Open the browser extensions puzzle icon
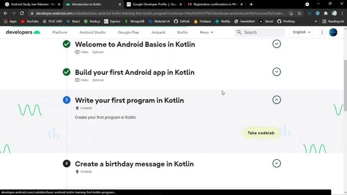Viewport: 347px width, 195px height. (x=326, y=13)
